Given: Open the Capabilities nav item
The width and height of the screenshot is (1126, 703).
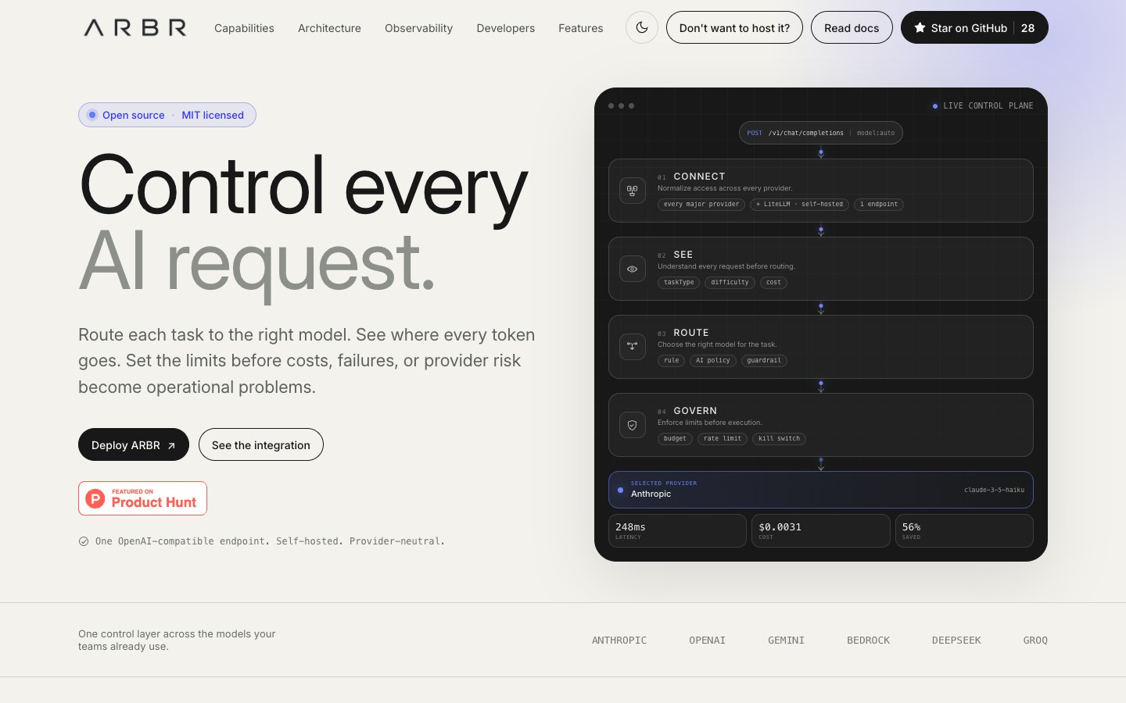Looking at the screenshot, I should click(x=244, y=28).
